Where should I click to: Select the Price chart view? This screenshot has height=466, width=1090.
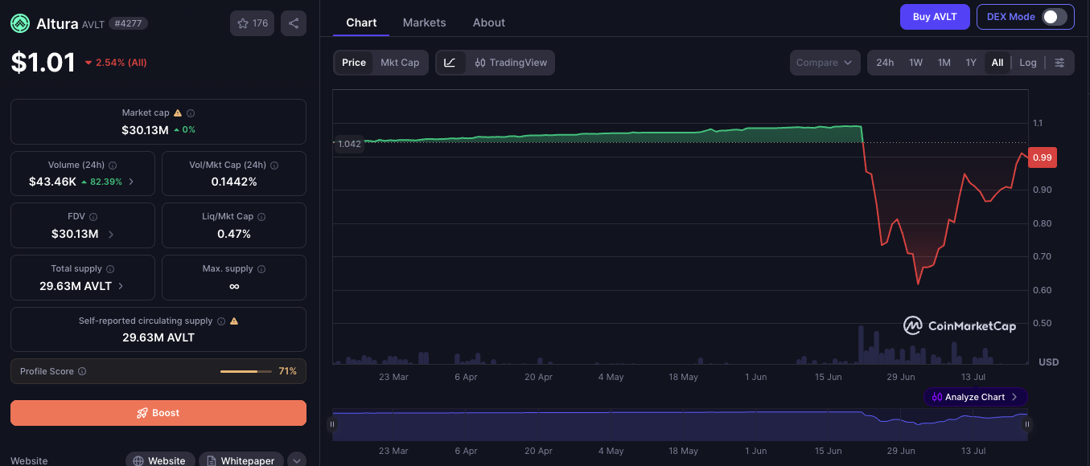[x=354, y=63]
